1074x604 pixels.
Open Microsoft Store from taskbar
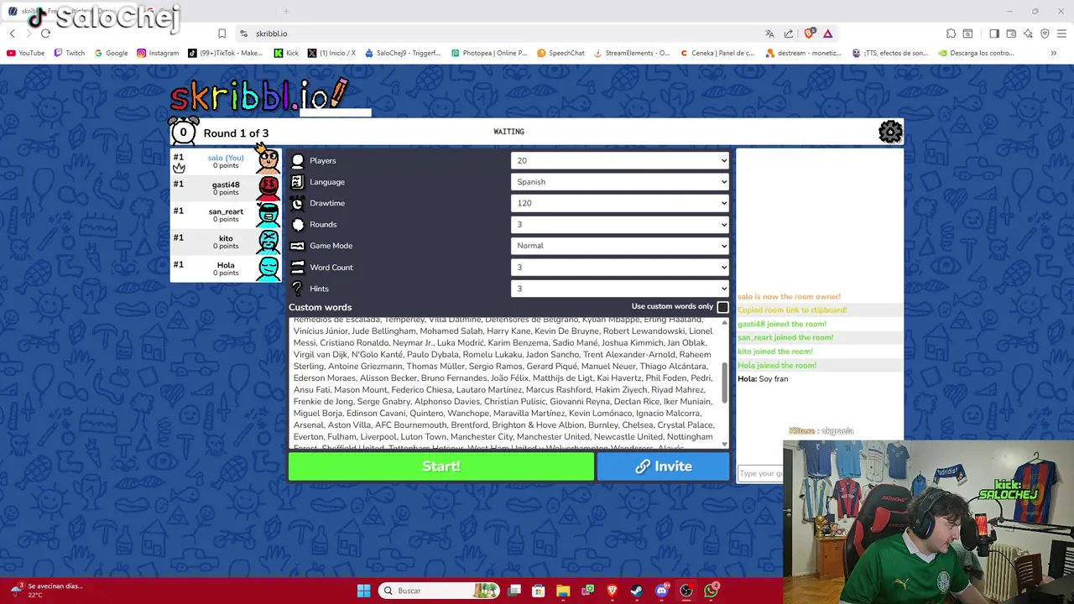coord(539,591)
